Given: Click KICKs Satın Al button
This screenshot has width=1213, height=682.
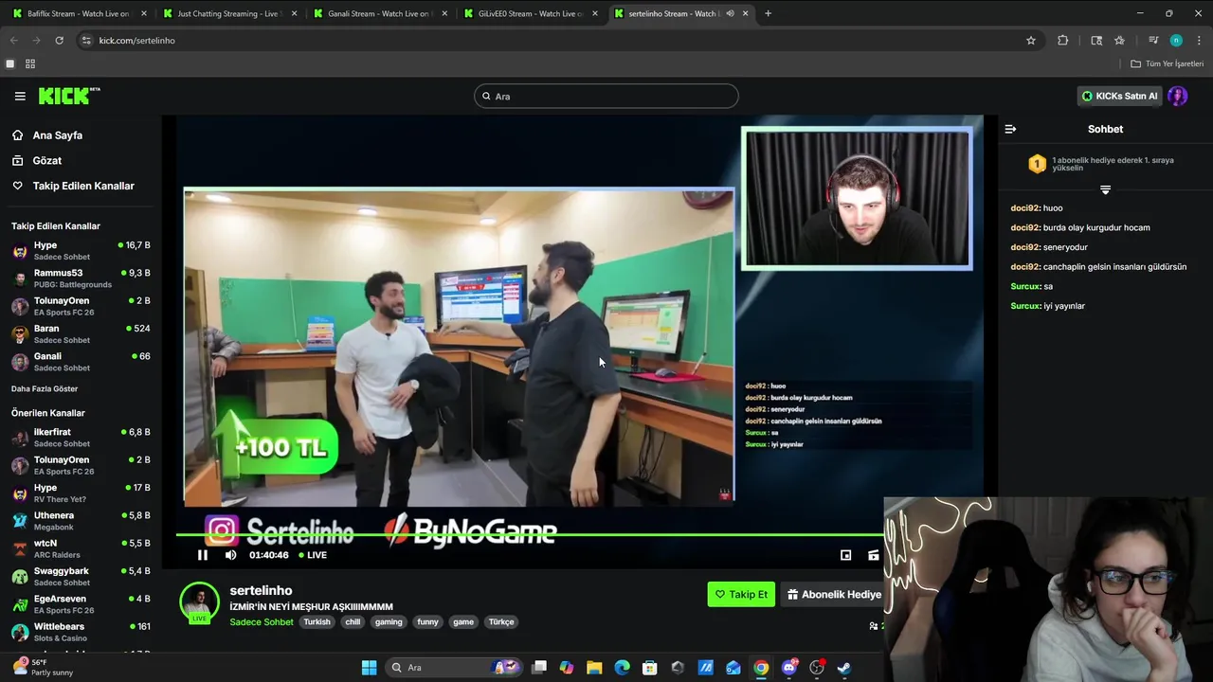Looking at the screenshot, I should (1119, 96).
